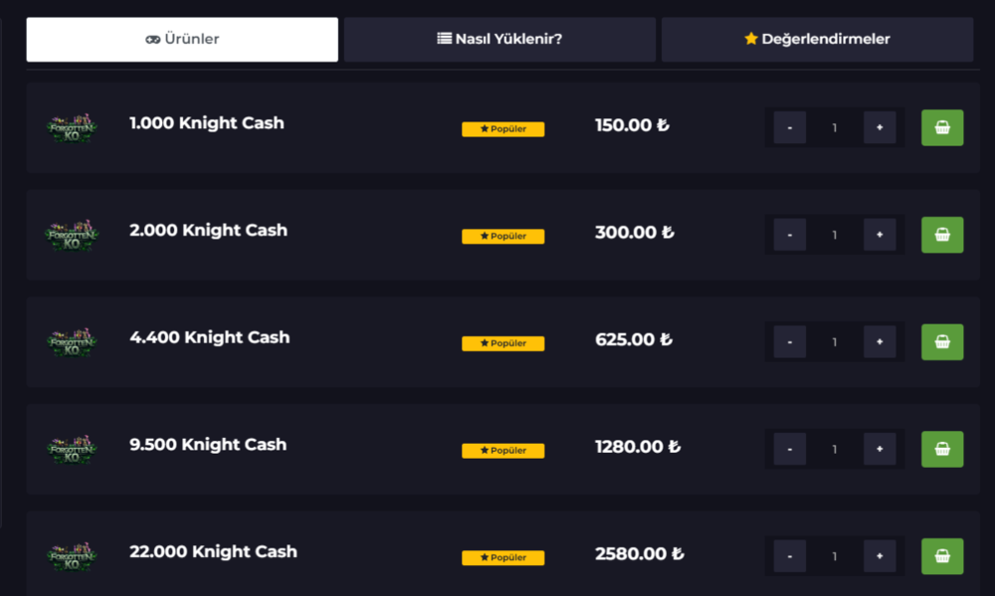
Task: Click the 1.000 Knight Cash product title
Action: pyautogui.click(x=207, y=123)
